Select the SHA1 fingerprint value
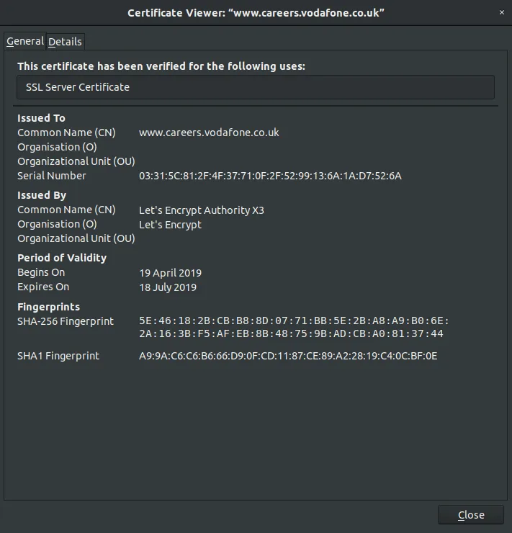Screen dimensions: 512x533 [x=288, y=356]
